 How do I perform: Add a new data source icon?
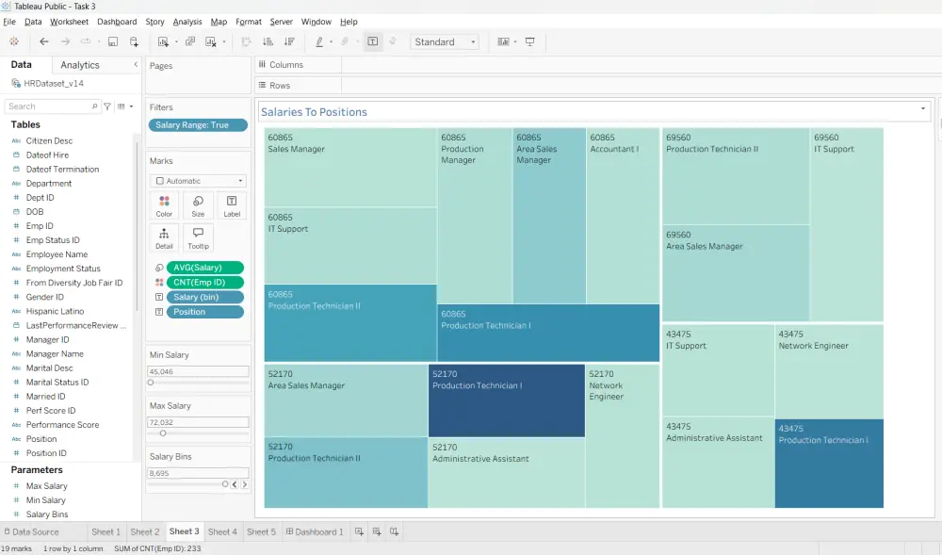[134, 41]
